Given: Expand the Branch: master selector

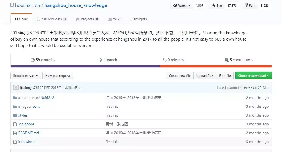Looking at the screenshot, I should pos(26,76).
